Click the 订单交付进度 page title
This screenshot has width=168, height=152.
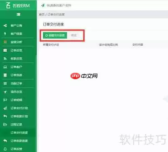click(x=53, y=24)
